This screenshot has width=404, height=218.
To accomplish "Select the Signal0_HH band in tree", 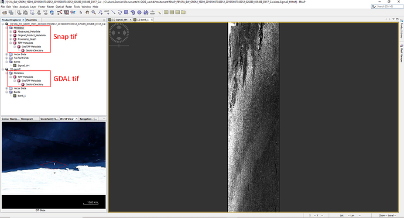I will [x=23, y=65].
